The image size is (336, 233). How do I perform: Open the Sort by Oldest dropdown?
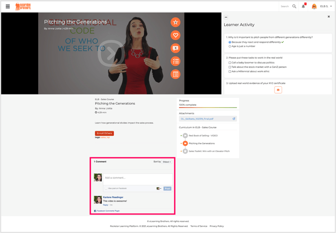(x=167, y=162)
